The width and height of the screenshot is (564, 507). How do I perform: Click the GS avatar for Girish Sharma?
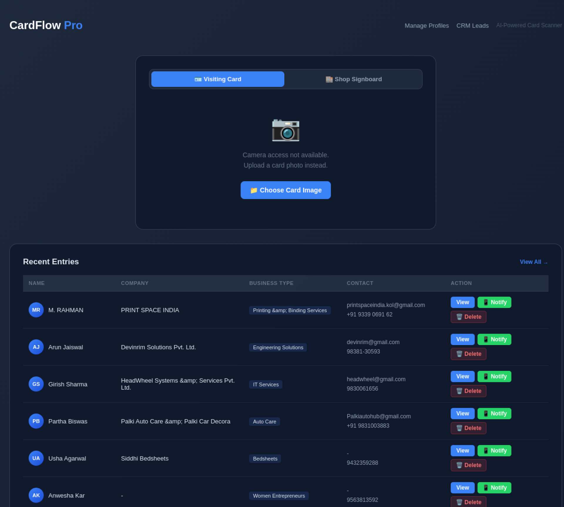click(x=36, y=384)
